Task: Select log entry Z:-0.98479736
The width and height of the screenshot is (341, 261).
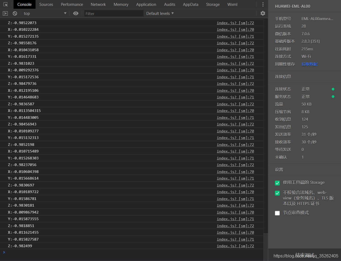Action: click(x=22, y=84)
